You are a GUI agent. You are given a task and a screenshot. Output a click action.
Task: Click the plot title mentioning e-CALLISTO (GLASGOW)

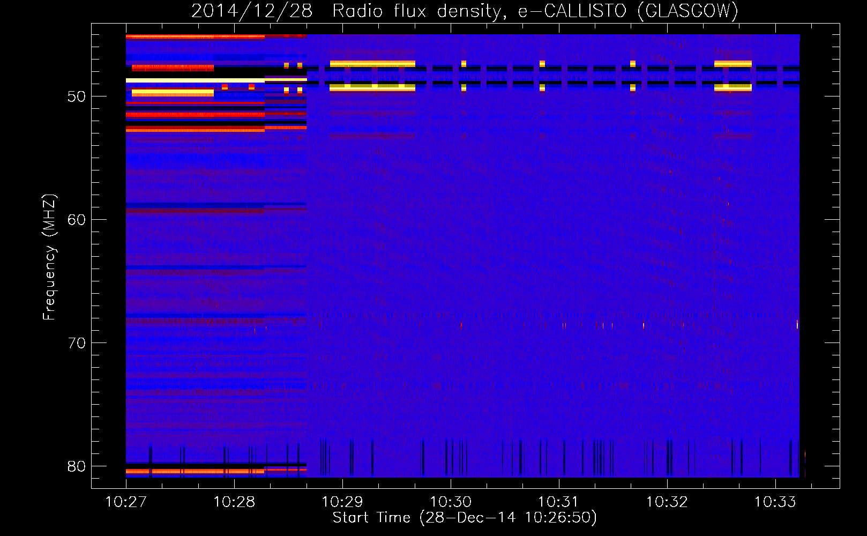pyautogui.click(x=465, y=11)
